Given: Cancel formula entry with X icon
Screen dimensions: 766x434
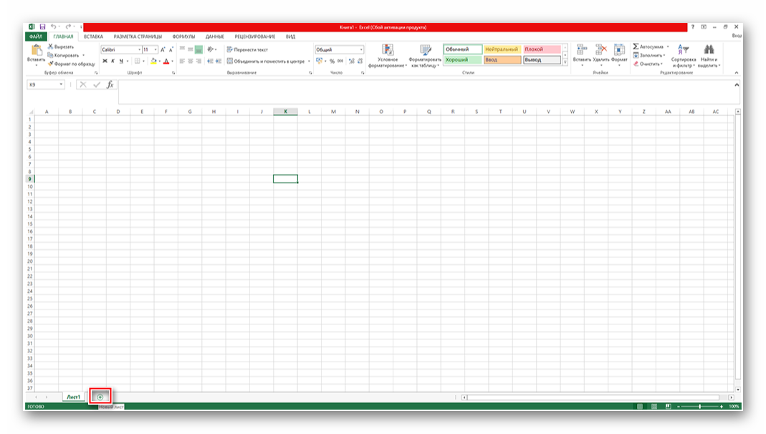Looking at the screenshot, I should 83,85.
